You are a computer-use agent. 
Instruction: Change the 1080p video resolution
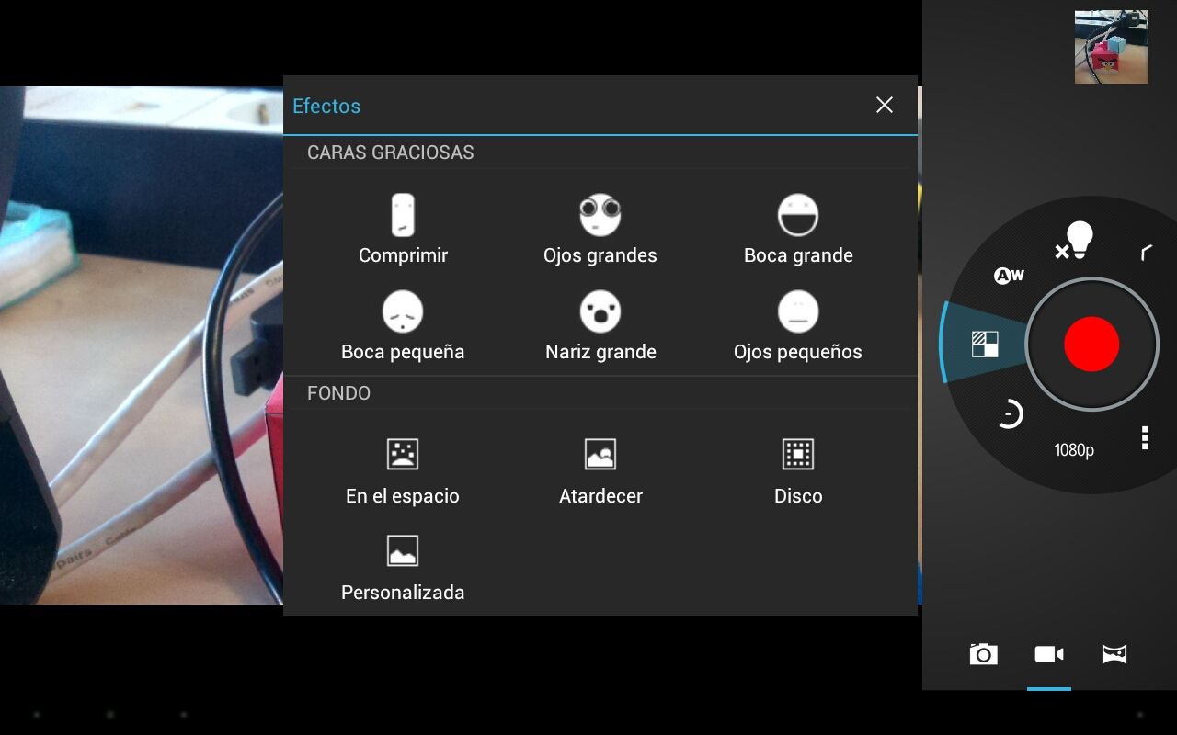(x=1074, y=450)
